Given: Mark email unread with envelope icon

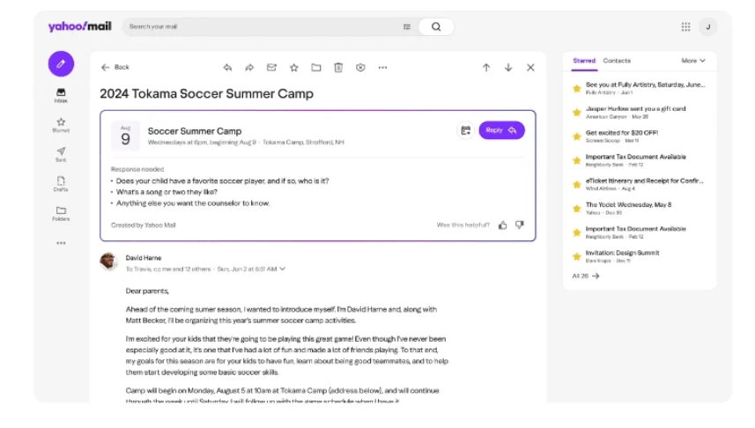Looking at the screenshot, I should tap(271, 68).
